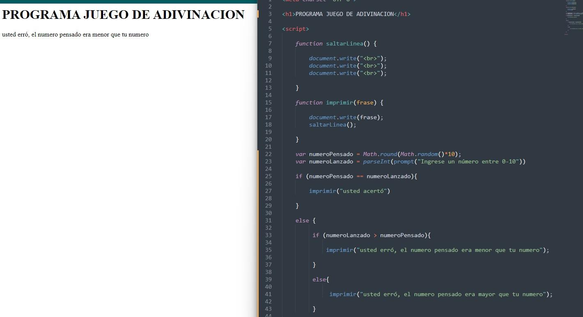Select line number 33 in the gutter
The width and height of the screenshot is (583, 317).
point(268,235)
